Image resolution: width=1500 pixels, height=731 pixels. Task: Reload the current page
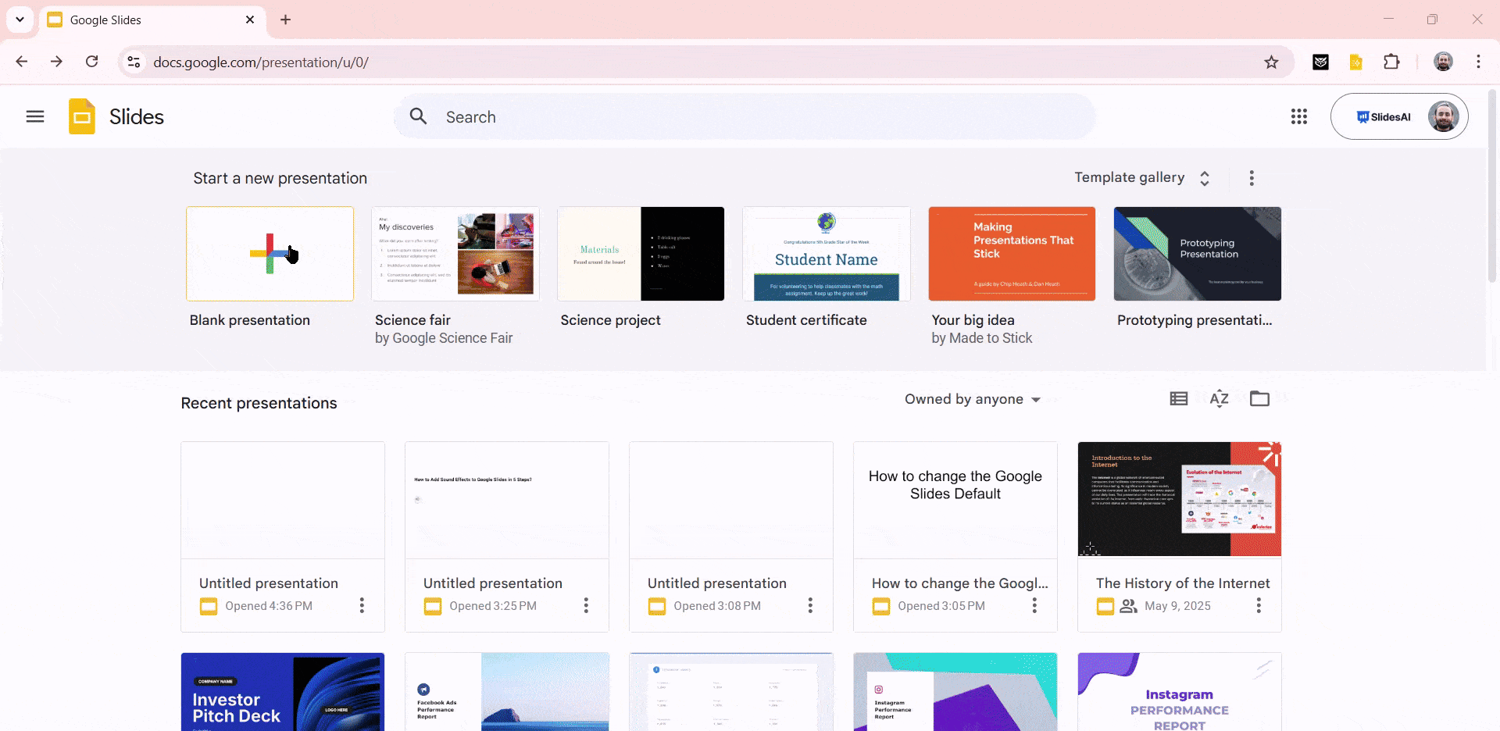click(92, 62)
